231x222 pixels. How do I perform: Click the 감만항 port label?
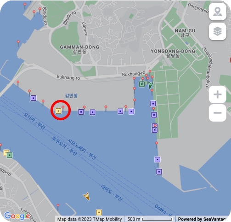coord(71,96)
